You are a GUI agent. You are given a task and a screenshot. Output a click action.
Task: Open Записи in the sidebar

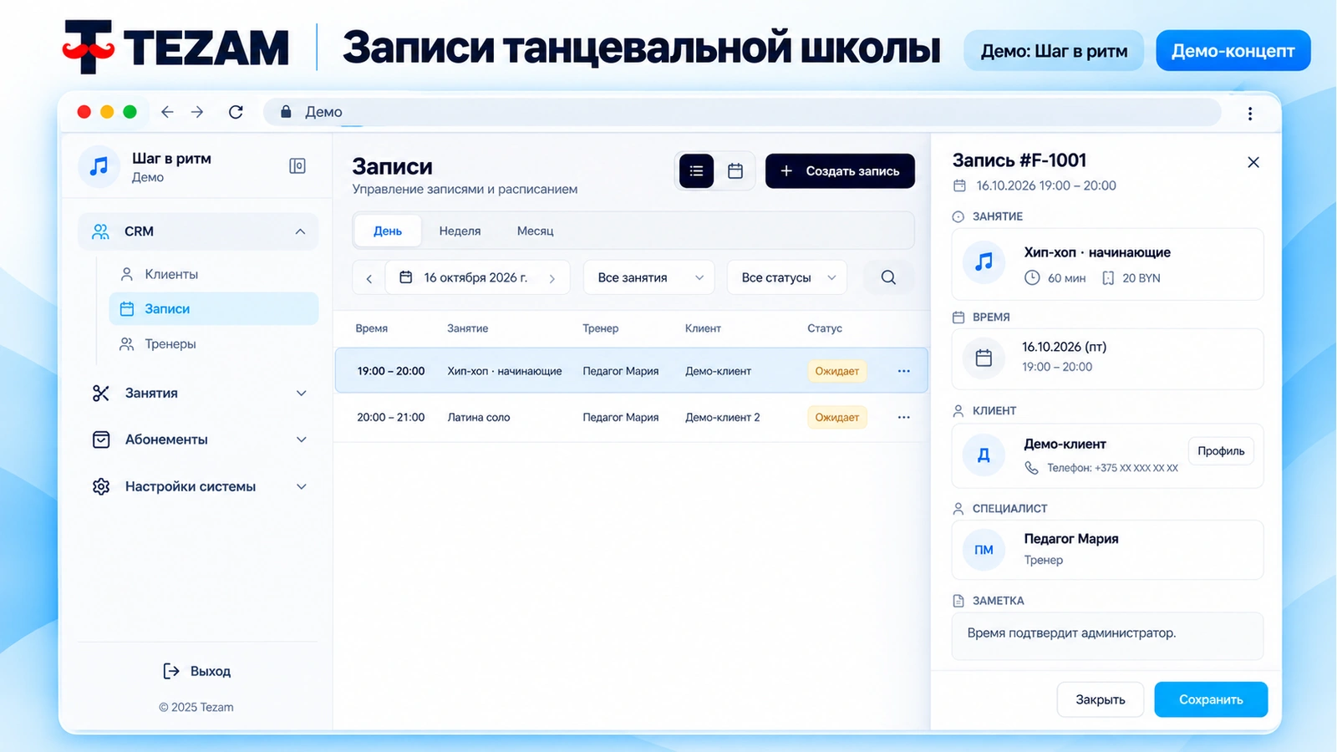[x=214, y=309]
